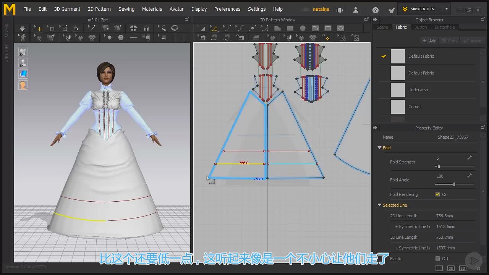This screenshot has width=489, height=275.
Task: Toggle the garment display icon in 3D view
Action: pyautogui.click(x=23, y=52)
